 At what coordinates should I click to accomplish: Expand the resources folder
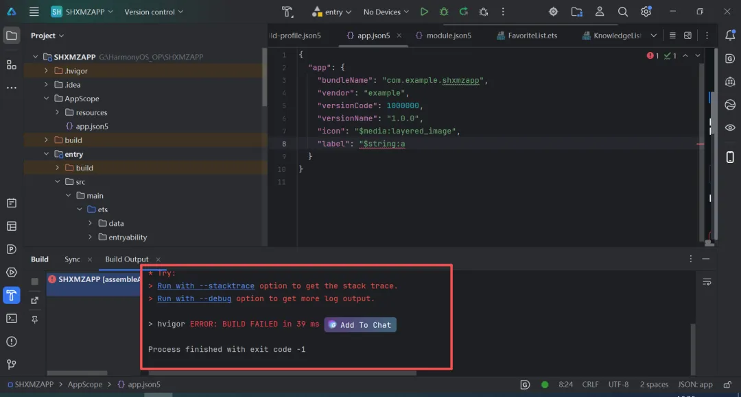pyautogui.click(x=57, y=112)
